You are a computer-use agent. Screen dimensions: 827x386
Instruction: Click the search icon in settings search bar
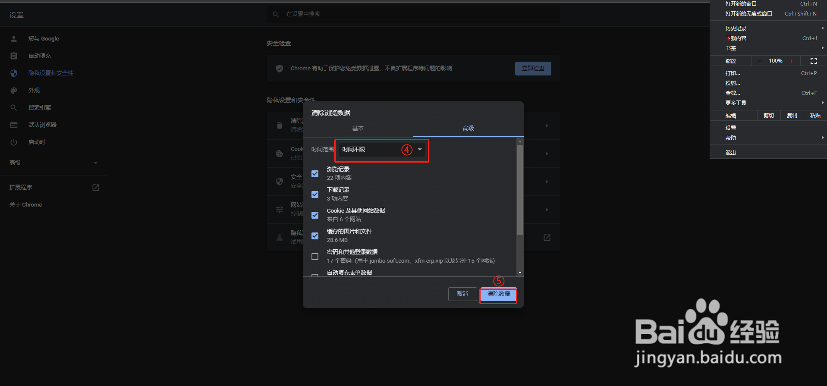pos(276,15)
